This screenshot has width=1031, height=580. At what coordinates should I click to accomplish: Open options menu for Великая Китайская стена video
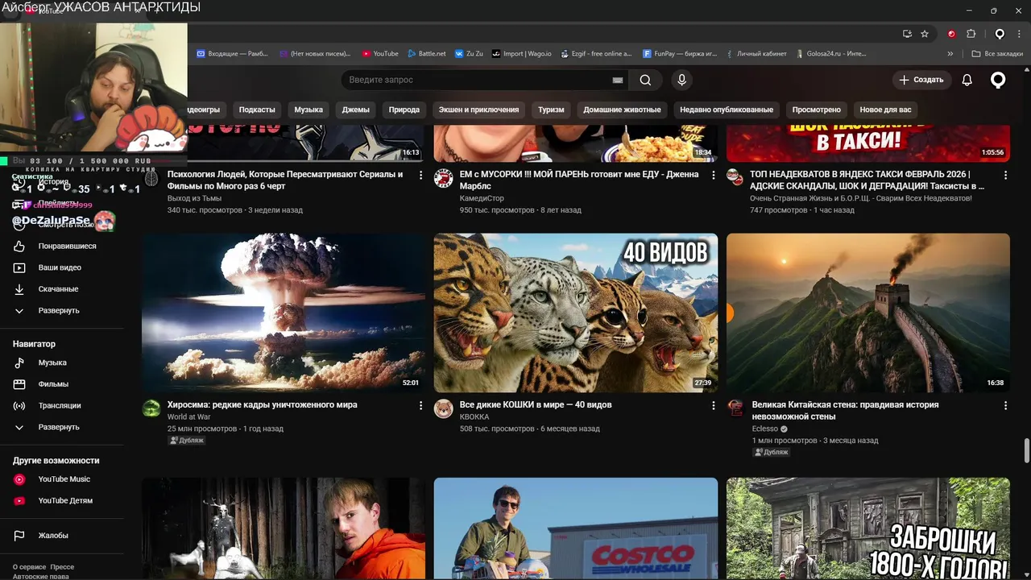pos(1005,405)
